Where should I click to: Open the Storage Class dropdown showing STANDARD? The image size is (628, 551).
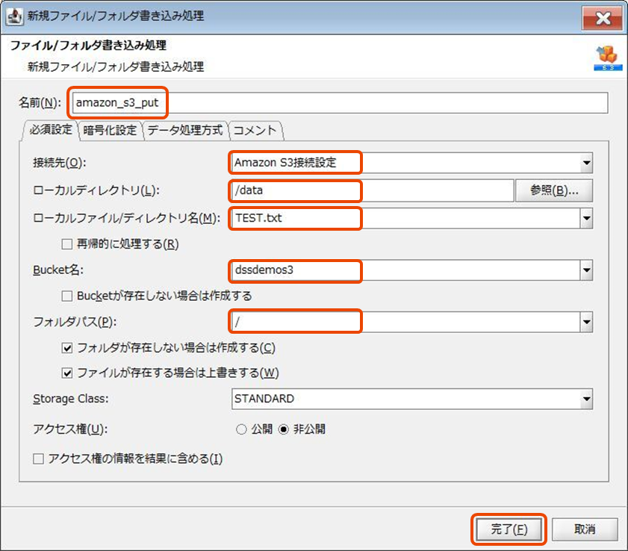click(412, 399)
